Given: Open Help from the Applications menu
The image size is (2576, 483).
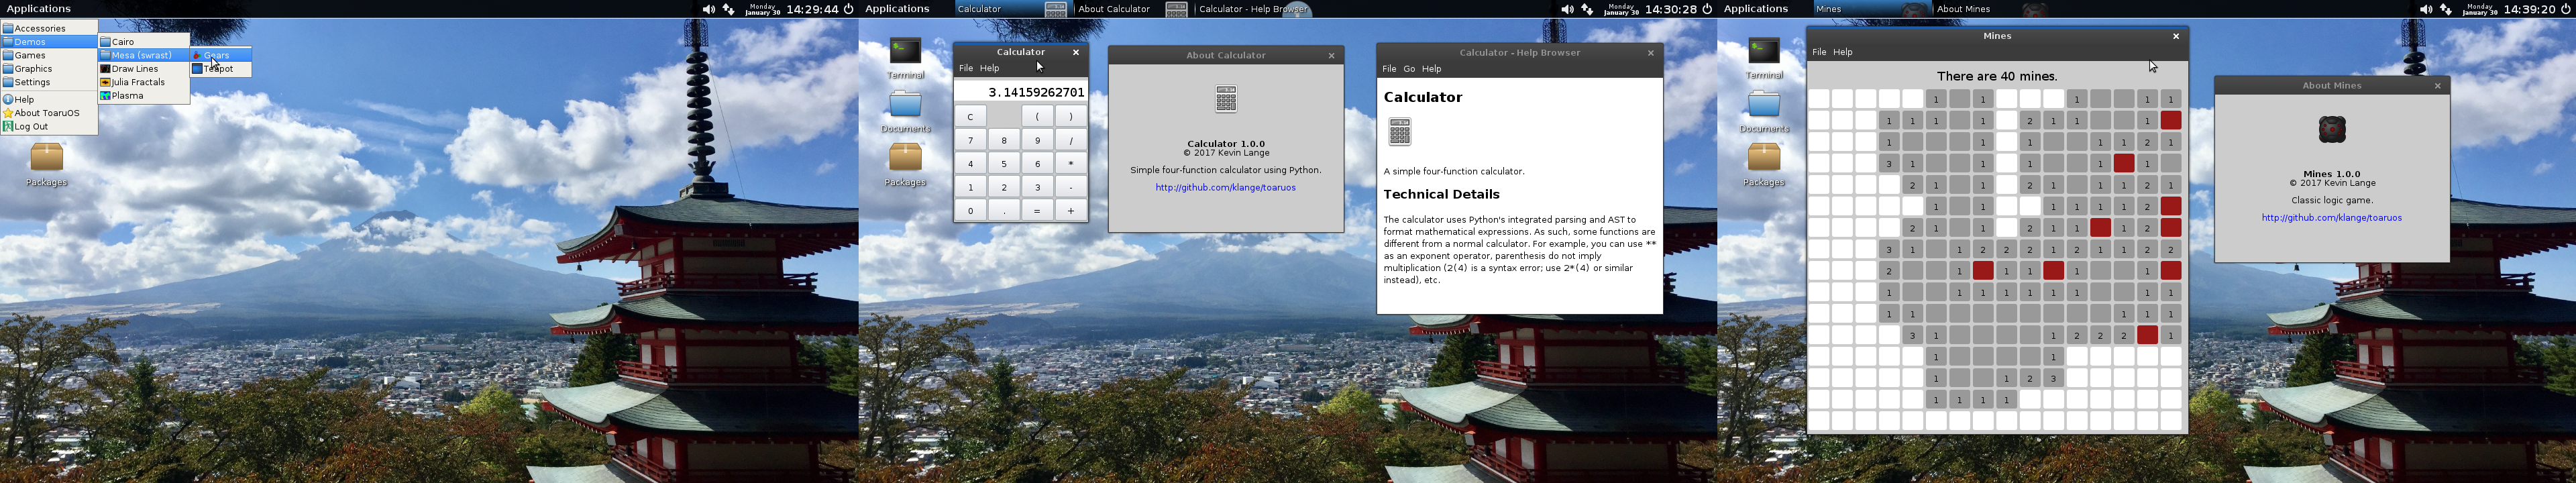Looking at the screenshot, I should point(49,99).
